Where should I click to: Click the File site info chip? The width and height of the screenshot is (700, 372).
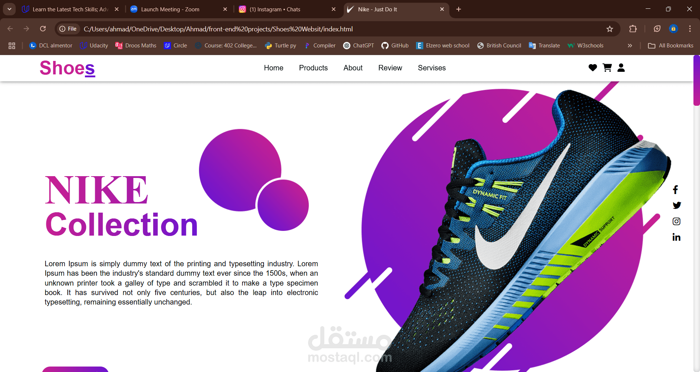[69, 29]
